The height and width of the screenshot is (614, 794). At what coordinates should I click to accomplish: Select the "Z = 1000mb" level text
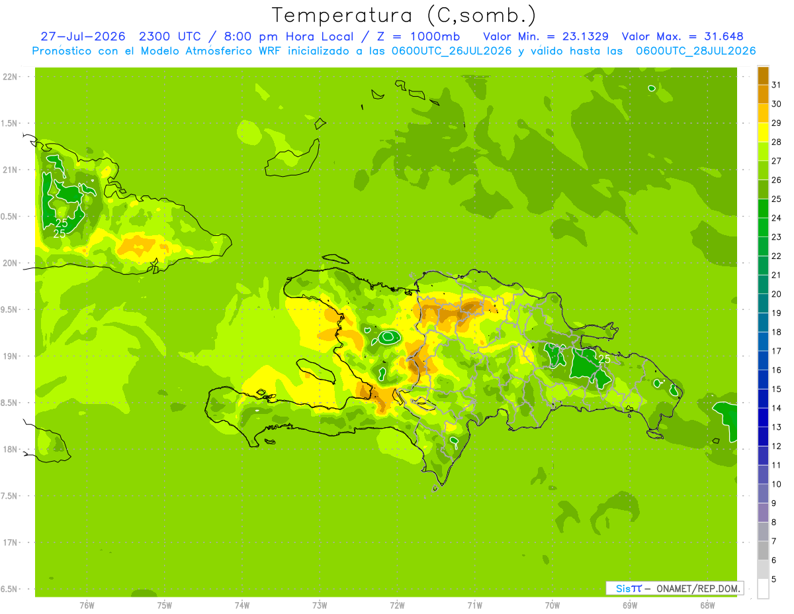point(418,36)
